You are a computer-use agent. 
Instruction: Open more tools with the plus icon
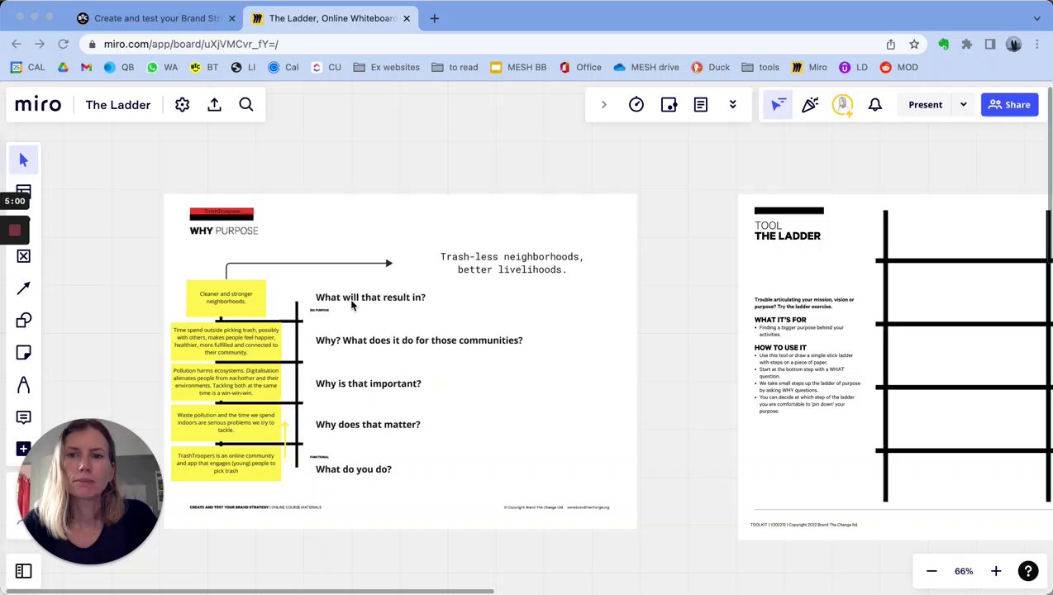pyautogui.click(x=23, y=449)
